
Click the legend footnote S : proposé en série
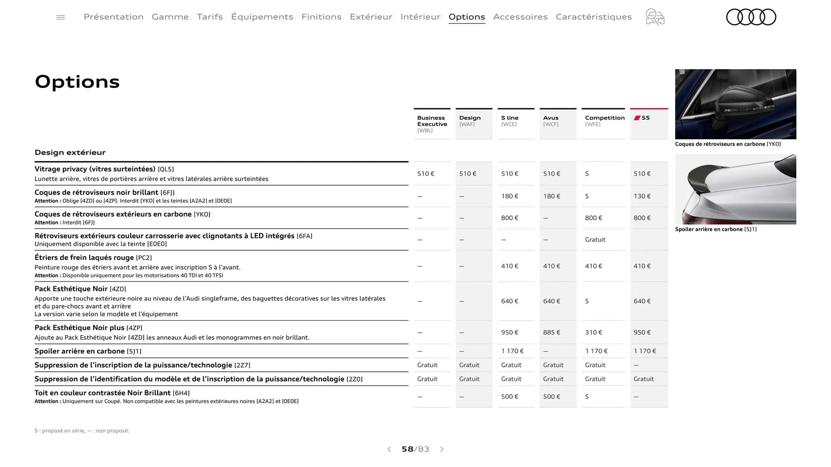(x=82, y=431)
